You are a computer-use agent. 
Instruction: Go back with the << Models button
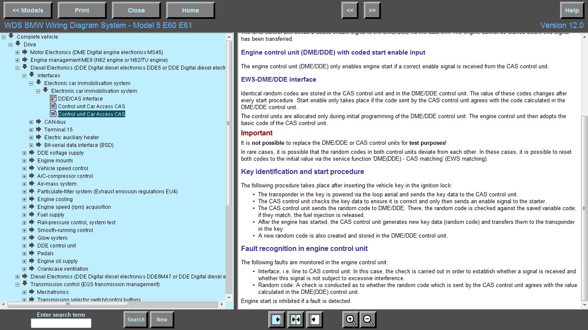click(x=28, y=10)
